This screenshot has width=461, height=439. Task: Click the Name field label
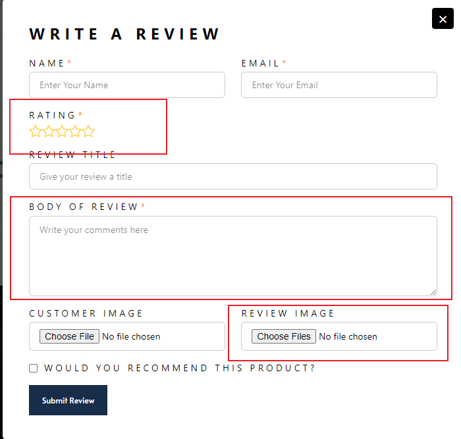coord(47,63)
